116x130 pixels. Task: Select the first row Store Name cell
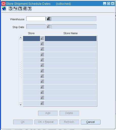tap(71, 39)
